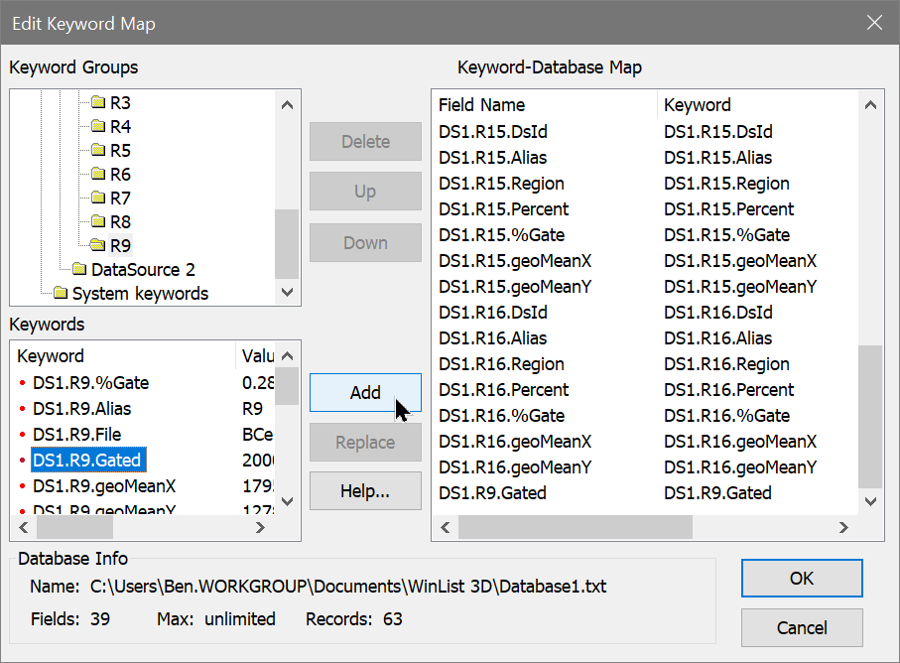
Task: Open Help for keyword map
Action: click(365, 491)
